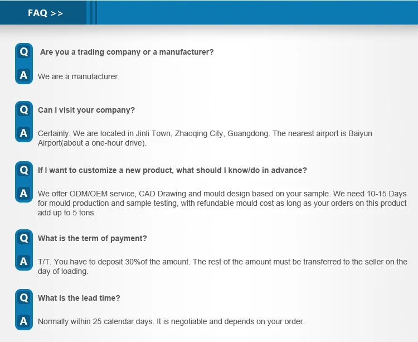The width and height of the screenshot is (418, 342).
Task: Expand the customize a new product question
Action: 172,170
